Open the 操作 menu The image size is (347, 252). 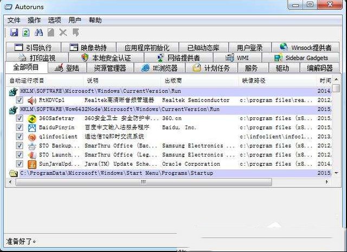pyautogui.click(x=34, y=21)
